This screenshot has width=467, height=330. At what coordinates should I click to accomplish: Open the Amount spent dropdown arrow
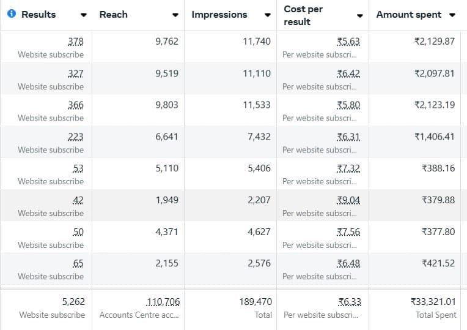pyautogui.click(x=452, y=15)
